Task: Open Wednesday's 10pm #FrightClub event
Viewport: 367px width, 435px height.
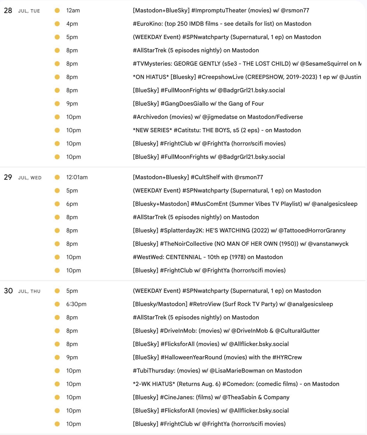Action: click(x=209, y=271)
